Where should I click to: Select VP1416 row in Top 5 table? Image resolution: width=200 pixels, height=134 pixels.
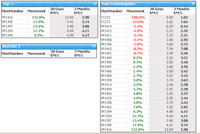50,17
